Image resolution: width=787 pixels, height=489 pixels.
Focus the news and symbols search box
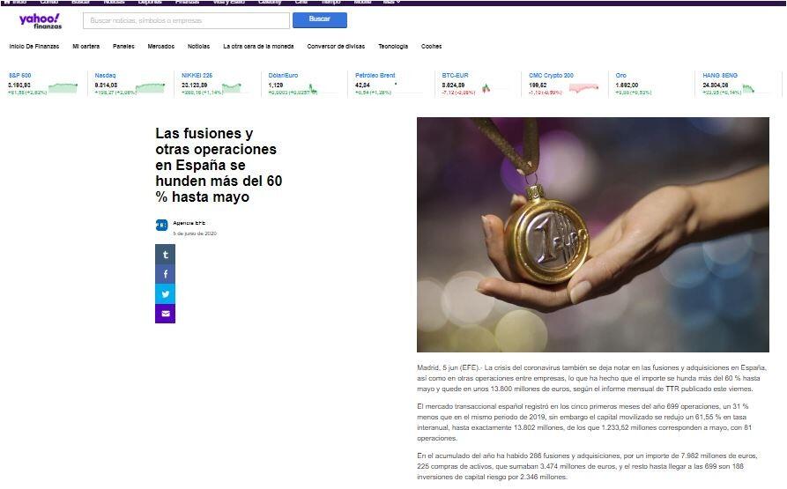tap(186, 20)
